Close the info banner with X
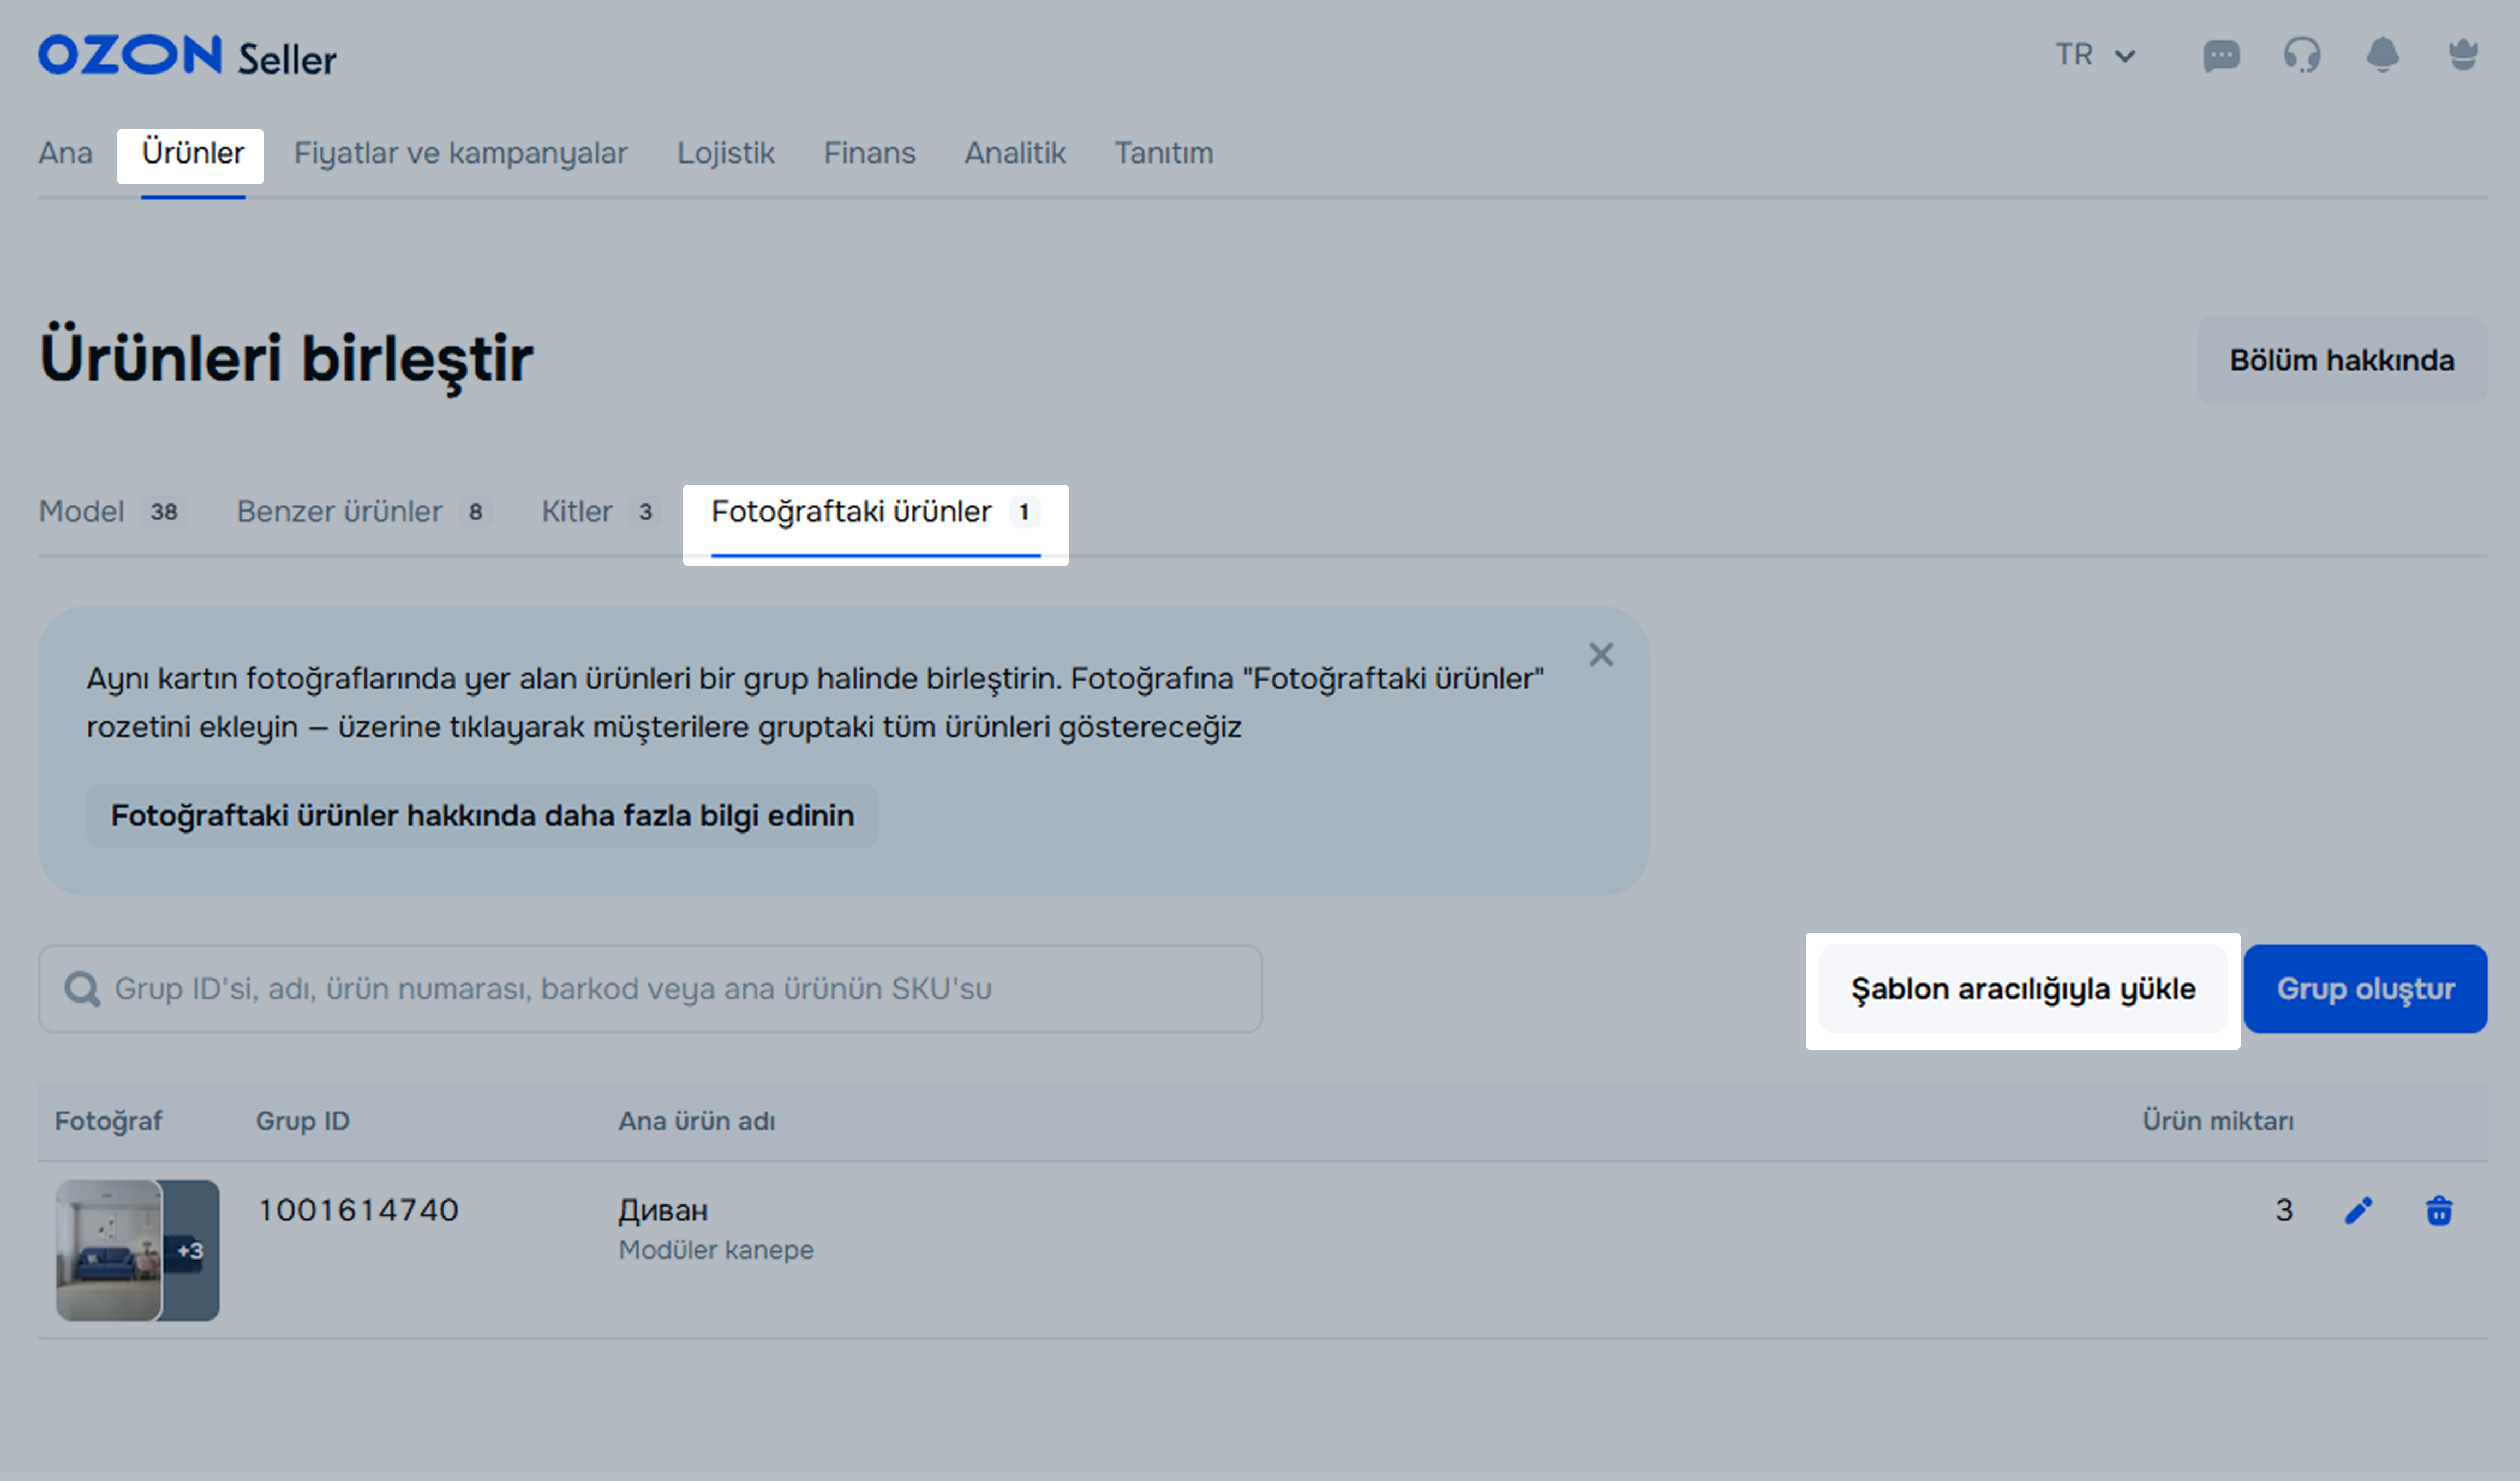 point(1601,655)
